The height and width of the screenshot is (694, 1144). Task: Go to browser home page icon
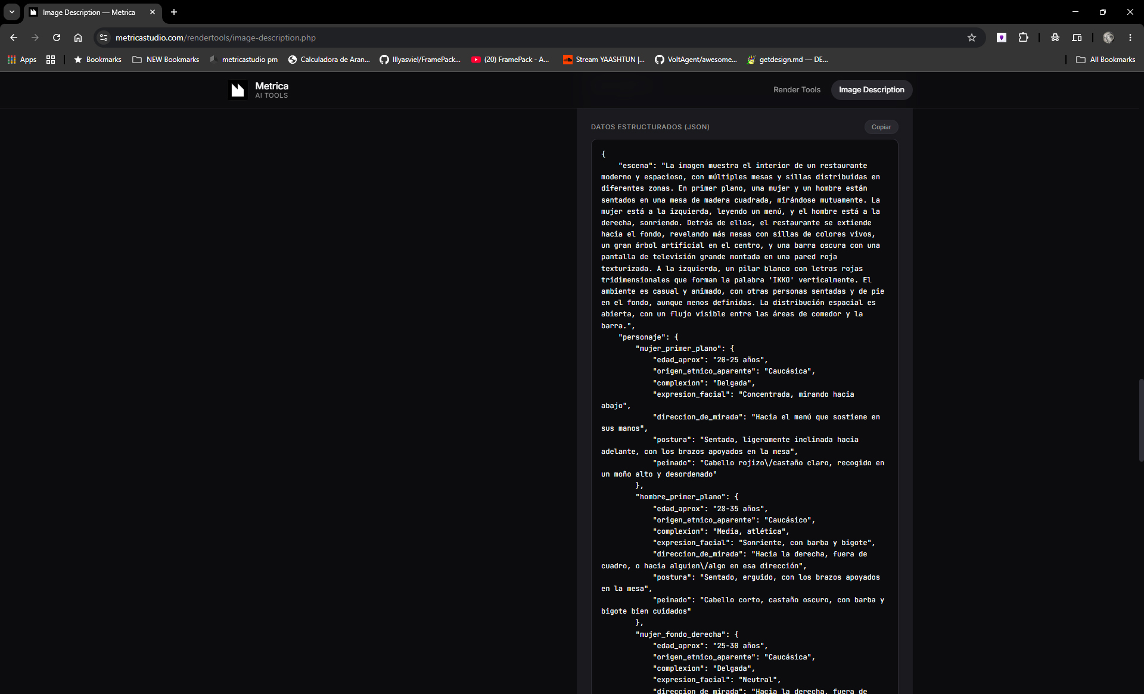coord(78,38)
